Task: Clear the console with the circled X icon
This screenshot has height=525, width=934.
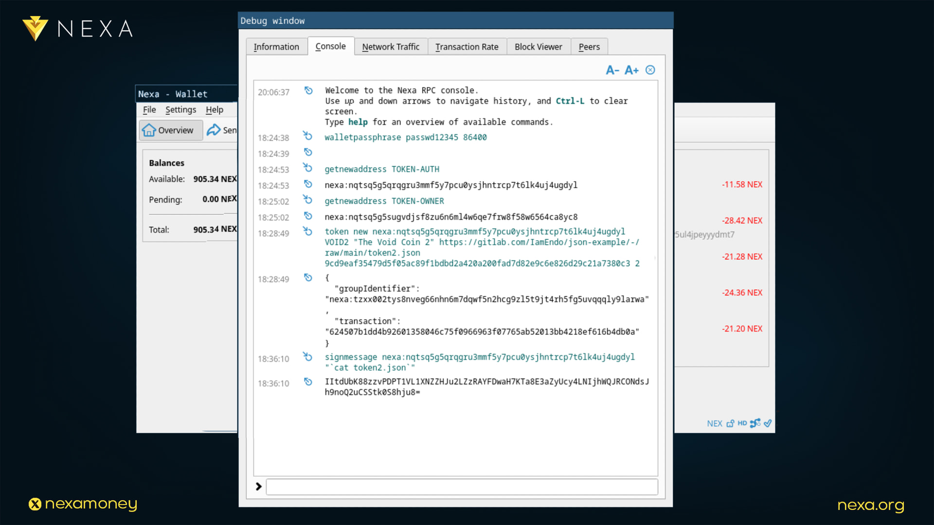Action: (650, 70)
